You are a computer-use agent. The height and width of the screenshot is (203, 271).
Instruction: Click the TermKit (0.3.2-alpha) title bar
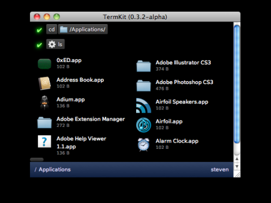pos(135,17)
